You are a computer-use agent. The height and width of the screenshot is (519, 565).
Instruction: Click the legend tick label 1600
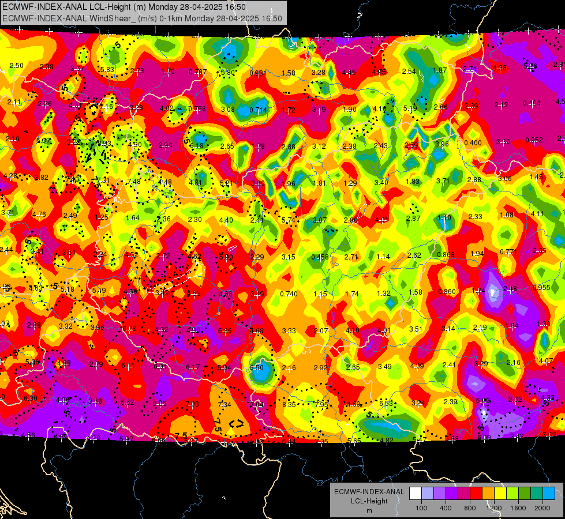[518, 508]
